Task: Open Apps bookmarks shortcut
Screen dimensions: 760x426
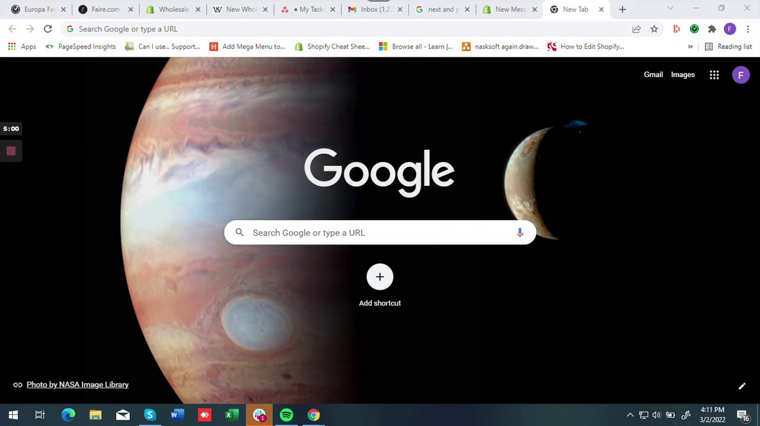Action: pos(22,47)
